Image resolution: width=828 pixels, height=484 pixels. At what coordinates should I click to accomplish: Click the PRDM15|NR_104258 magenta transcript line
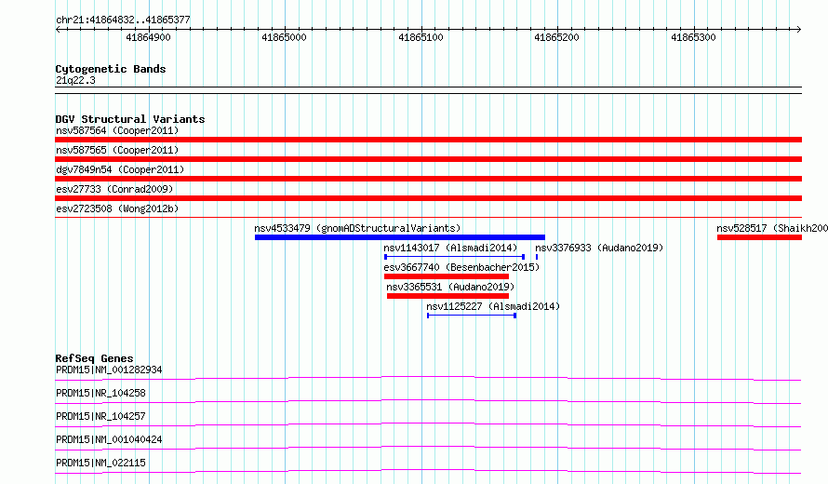pyautogui.click(x=428, y=401)
